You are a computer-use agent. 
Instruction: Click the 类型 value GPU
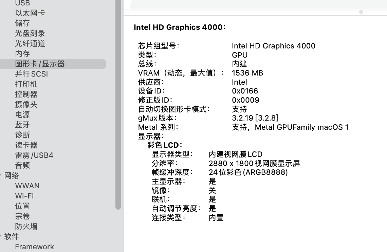pyautogui.click(x=240, y=55)
